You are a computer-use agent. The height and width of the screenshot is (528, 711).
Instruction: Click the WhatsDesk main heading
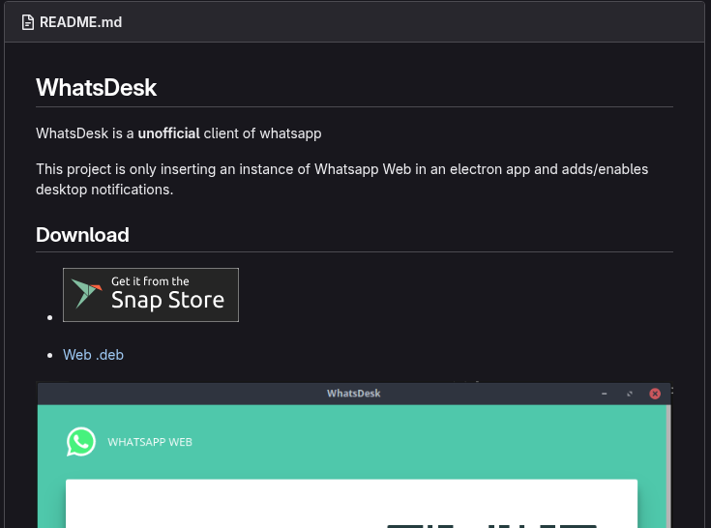[x=96, y=87]
